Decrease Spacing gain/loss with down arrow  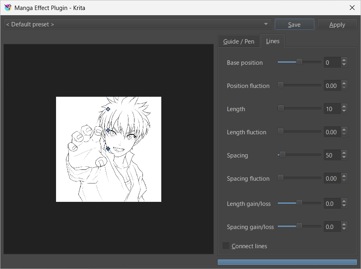344,229
